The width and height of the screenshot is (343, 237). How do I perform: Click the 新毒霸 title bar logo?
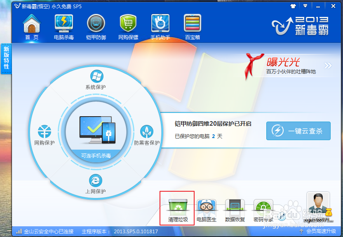pos(17,6)
